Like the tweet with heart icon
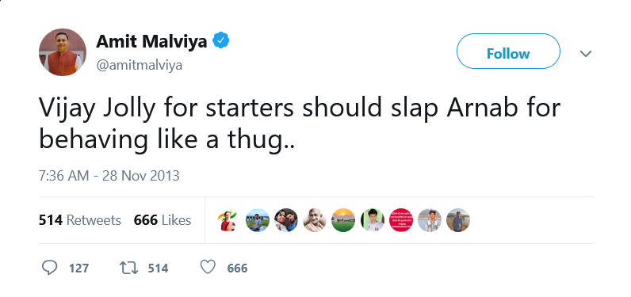The width and height of the screenshot is (631, 297). tap(208, 267)
